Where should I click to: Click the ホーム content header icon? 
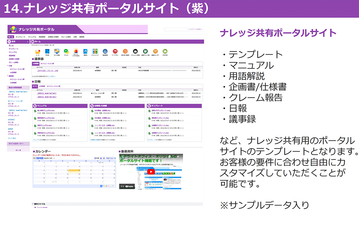33,42
